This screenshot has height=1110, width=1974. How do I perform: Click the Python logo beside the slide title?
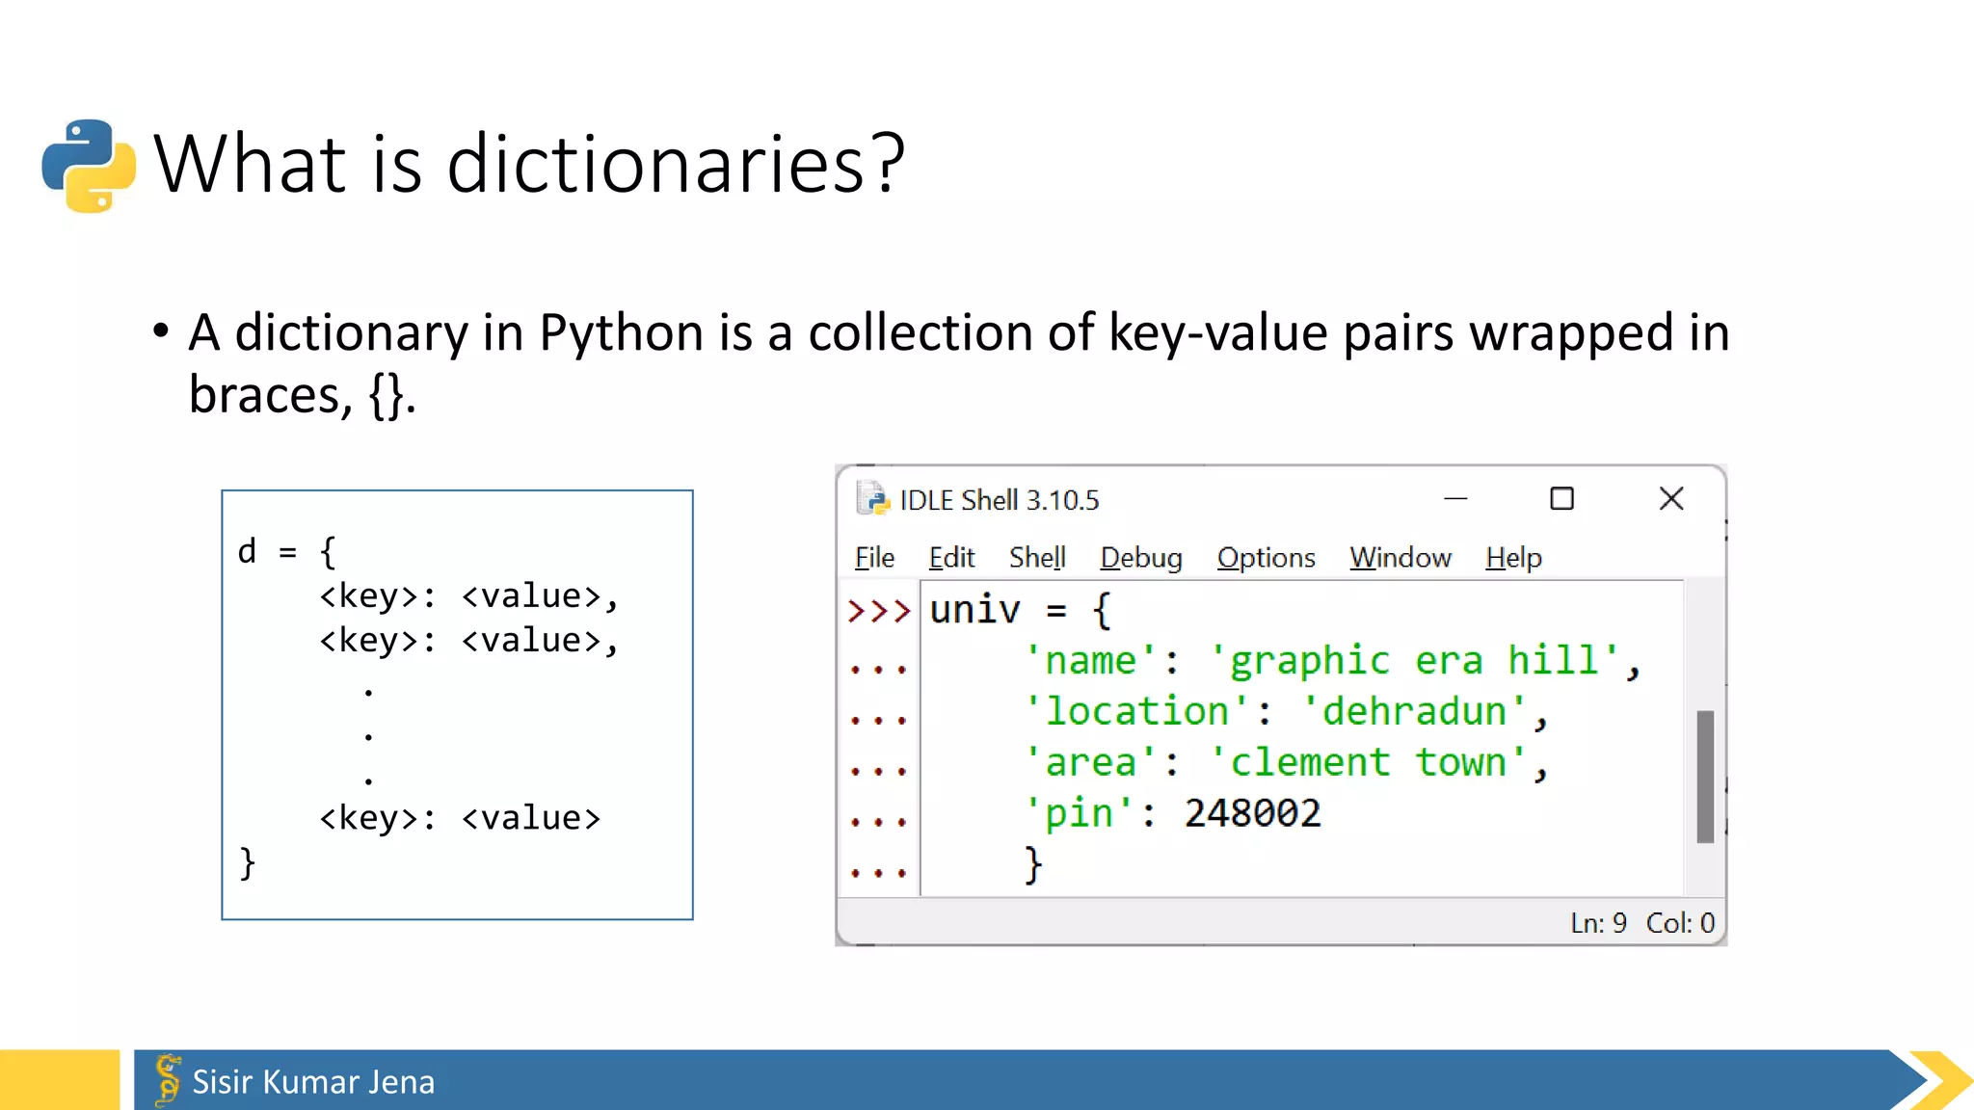(89, 166)
